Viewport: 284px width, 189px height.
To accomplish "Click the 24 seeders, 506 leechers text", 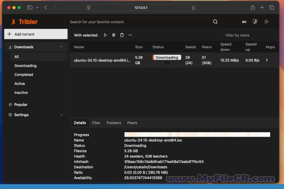I will (x=146, y=156).
